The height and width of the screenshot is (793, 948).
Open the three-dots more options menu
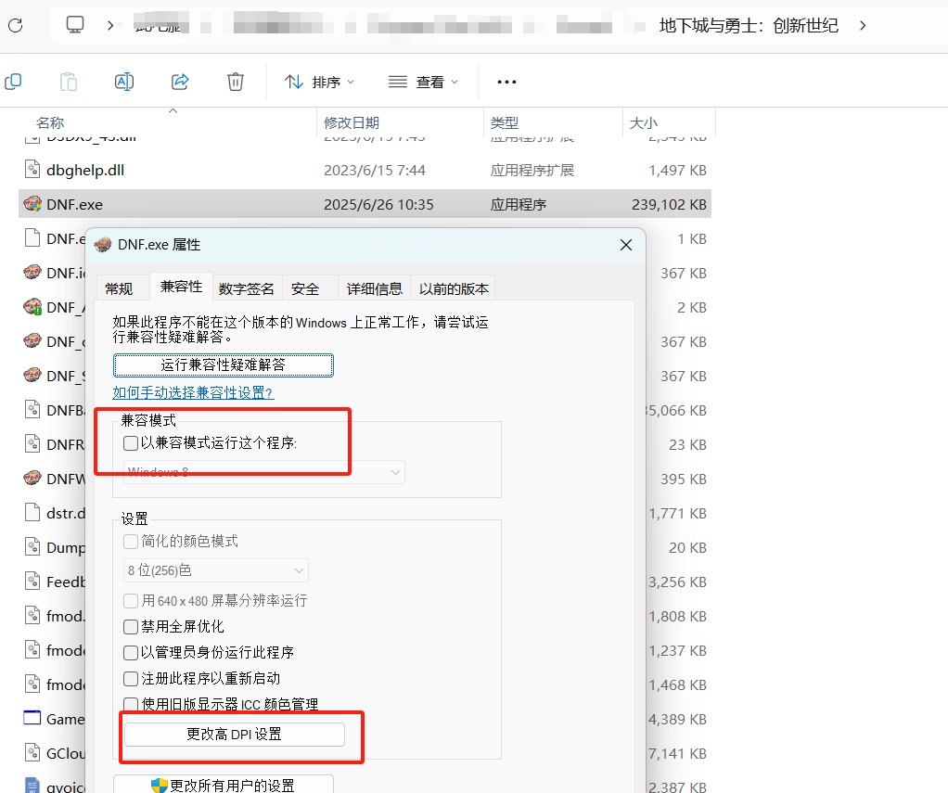pos(506,82)
